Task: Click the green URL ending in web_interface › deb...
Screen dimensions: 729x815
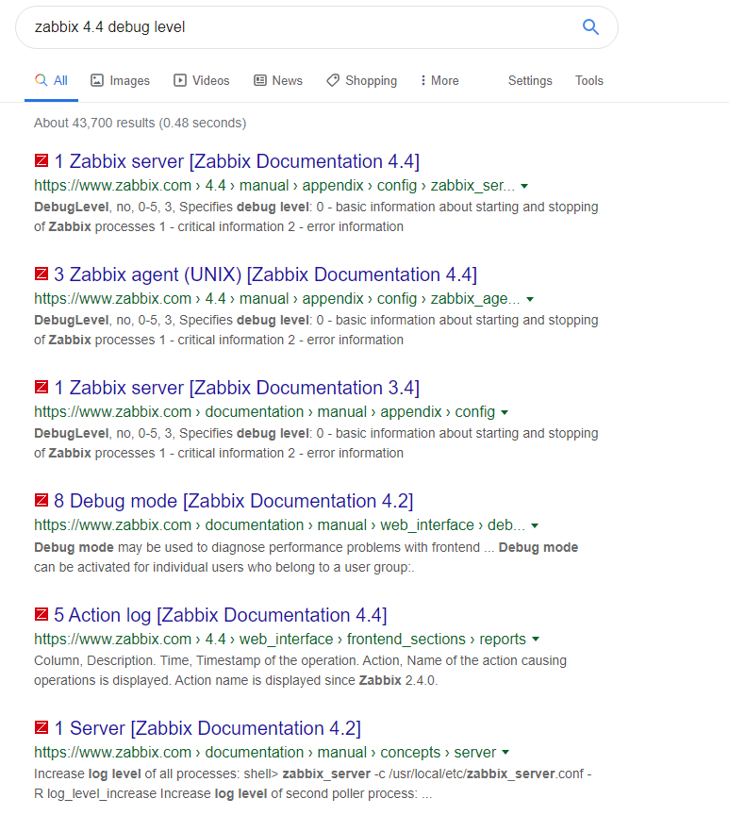Action: (x=279, y=525)
